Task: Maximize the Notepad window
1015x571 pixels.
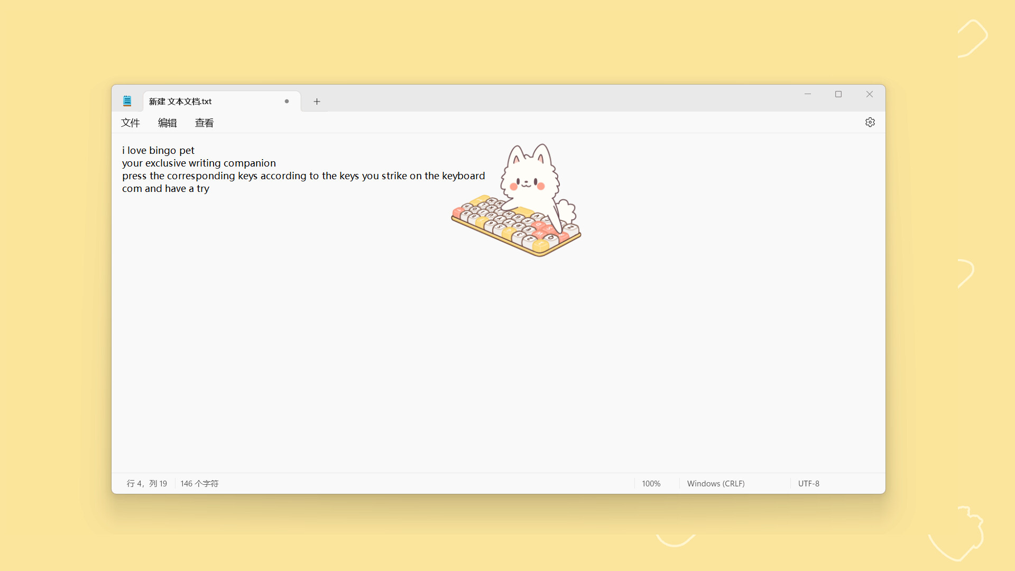Action: click(838, 94)
